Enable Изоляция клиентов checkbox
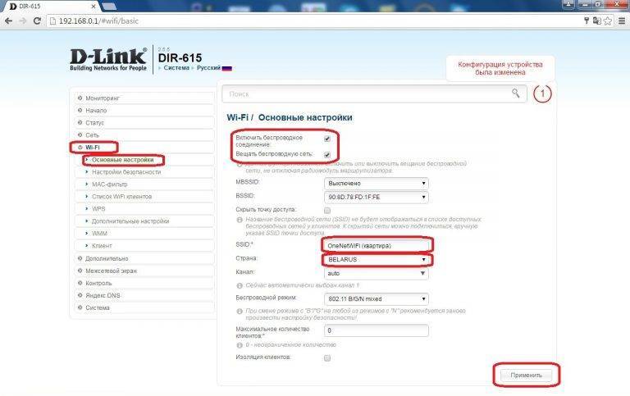This screenshot has width=630, height=396. [x=327, y=357]
